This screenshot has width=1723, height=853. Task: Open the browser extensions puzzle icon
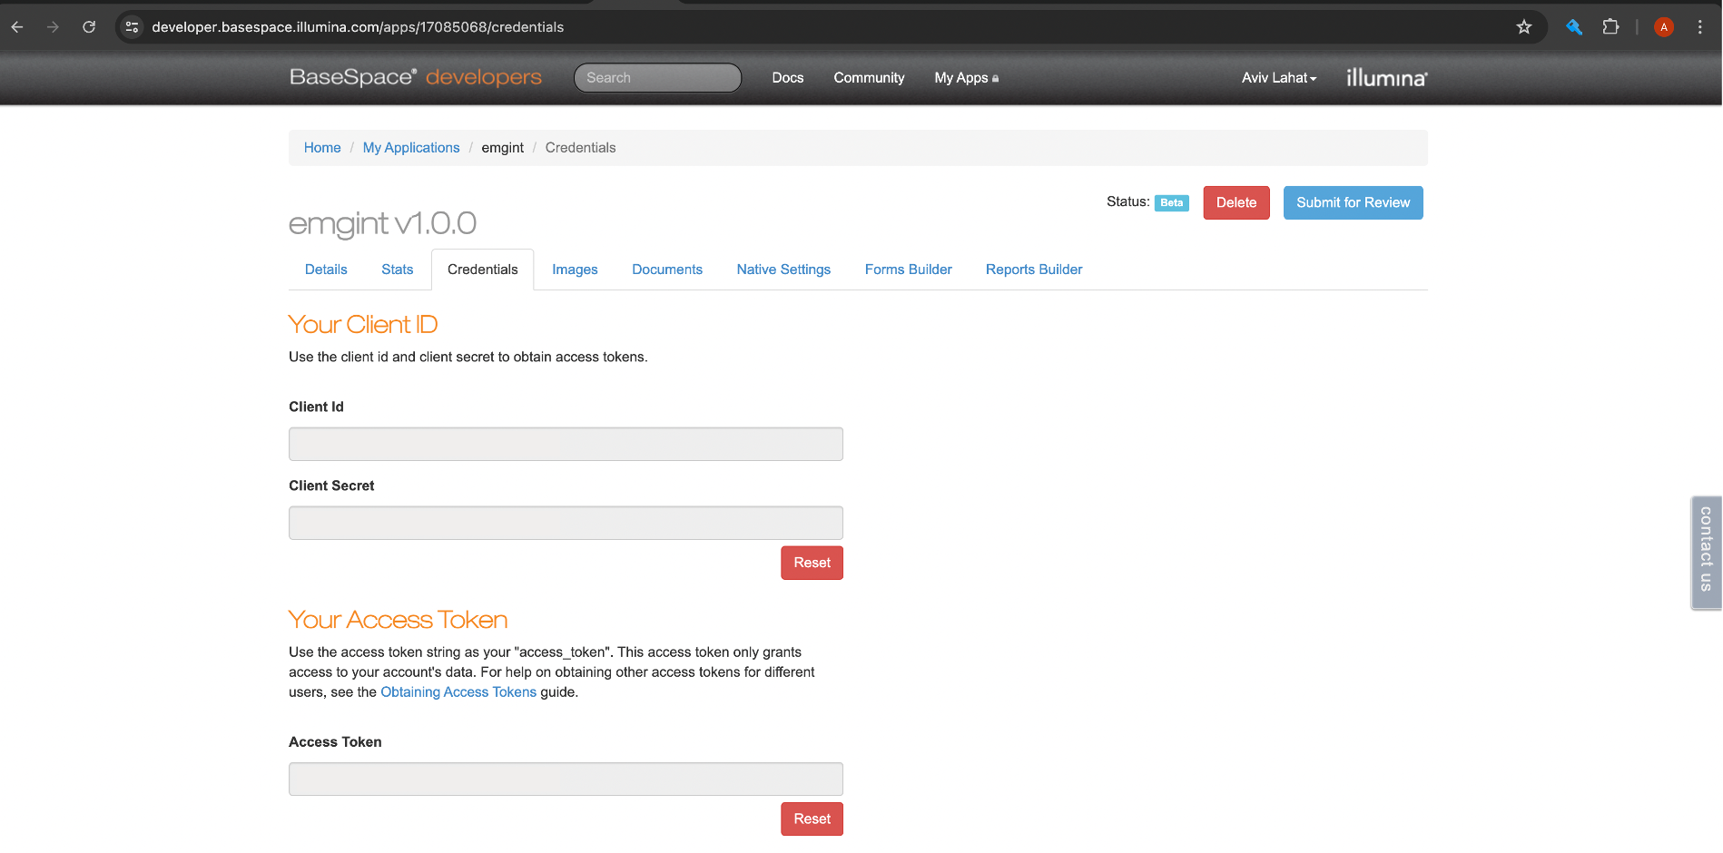coord(1610,27)
